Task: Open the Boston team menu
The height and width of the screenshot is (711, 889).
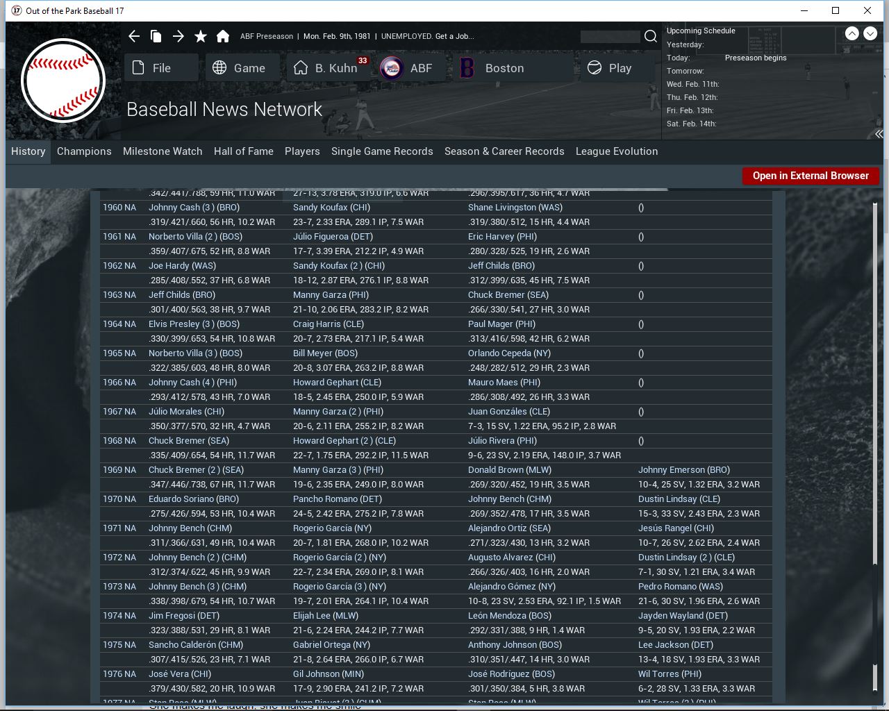Action: click(x=504, y=68)
